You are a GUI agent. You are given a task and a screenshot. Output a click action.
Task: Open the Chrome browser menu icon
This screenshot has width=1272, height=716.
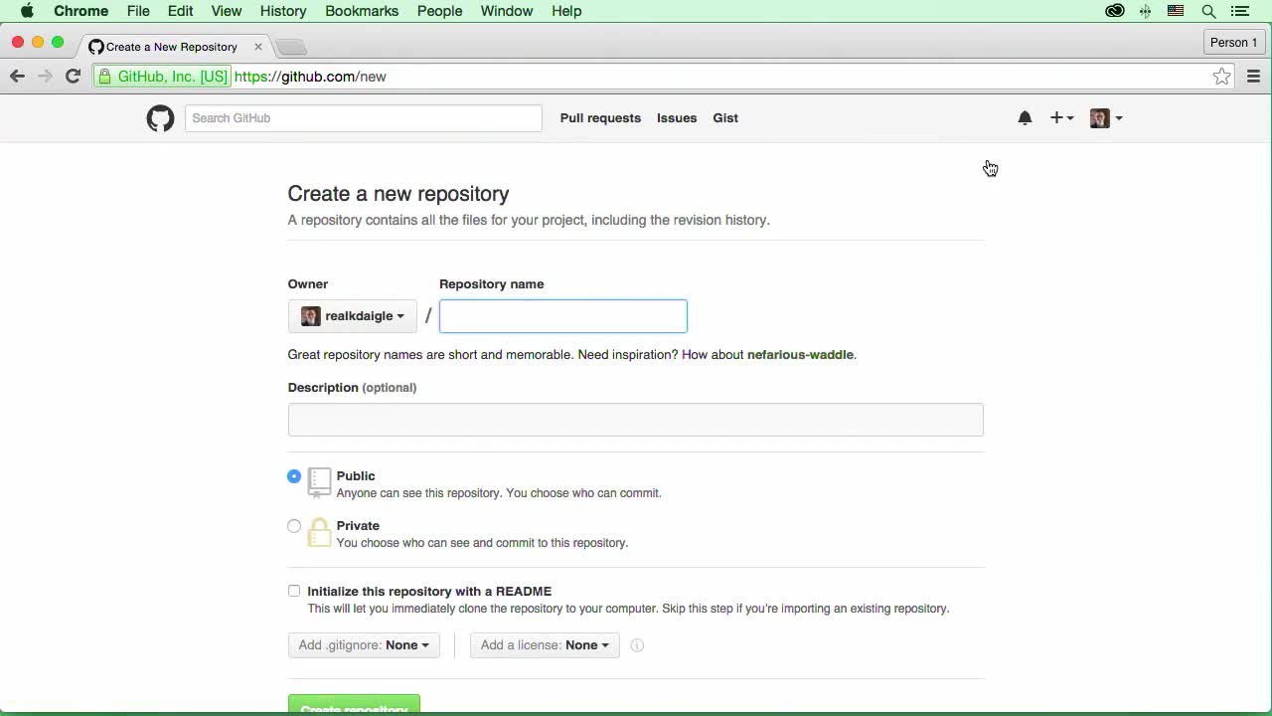pos(1253,76)
